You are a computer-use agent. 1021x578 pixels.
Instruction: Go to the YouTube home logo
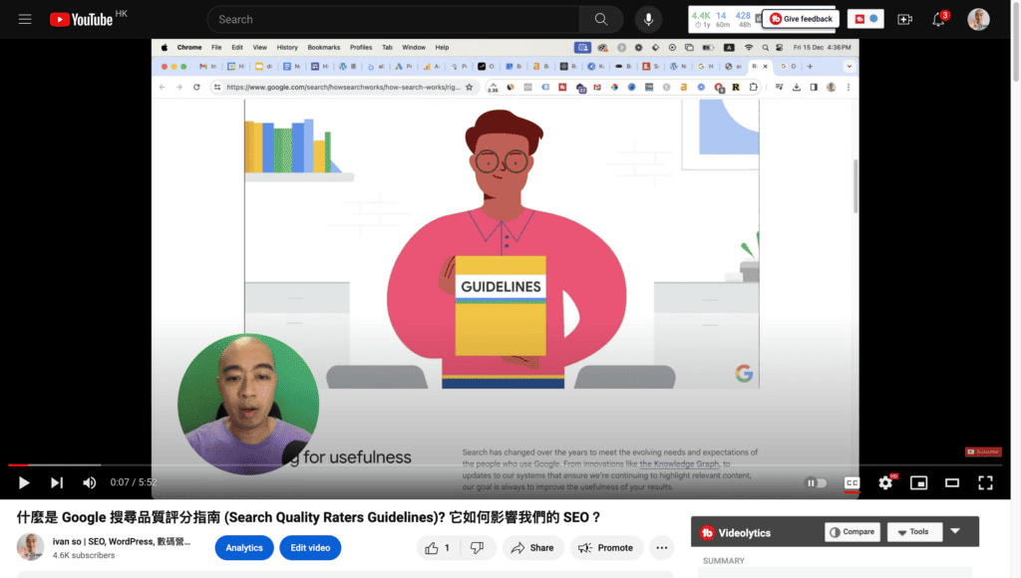click(x=82, y=20)
